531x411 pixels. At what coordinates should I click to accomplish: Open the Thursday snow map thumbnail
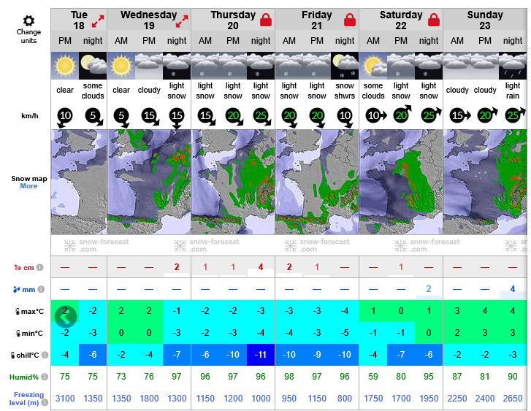pyautogui.click(x=233, y=182)
